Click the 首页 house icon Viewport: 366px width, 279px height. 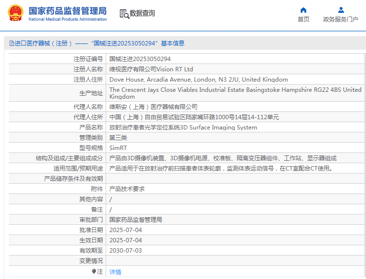point(303,10)
